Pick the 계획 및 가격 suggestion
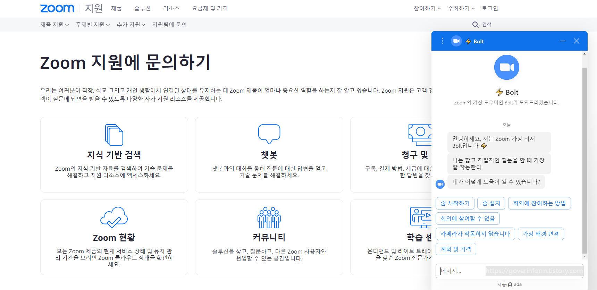The width and height of the screenshot is (597, 290). [456, 249]
